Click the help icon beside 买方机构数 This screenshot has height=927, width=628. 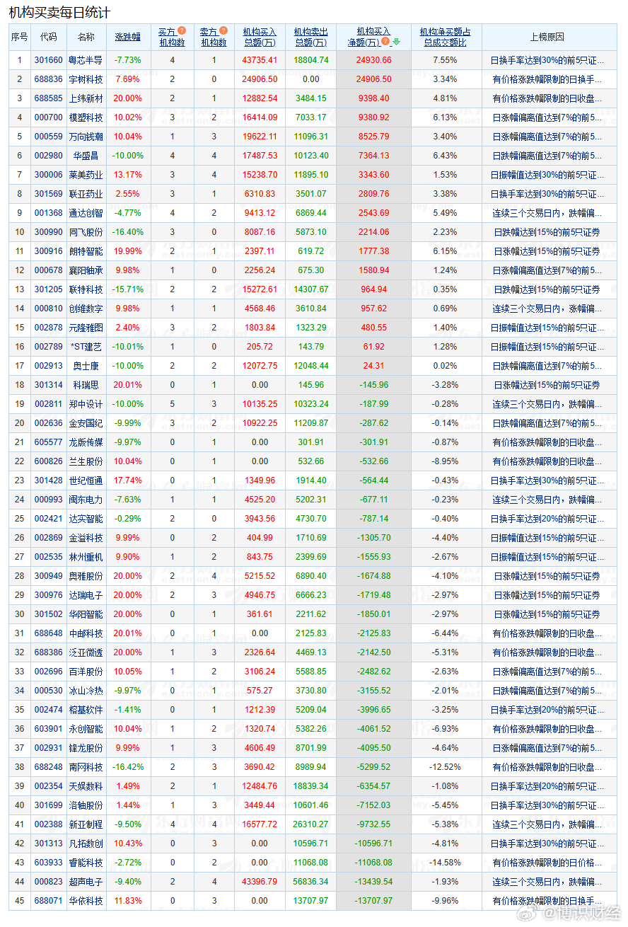click(182, 31)
